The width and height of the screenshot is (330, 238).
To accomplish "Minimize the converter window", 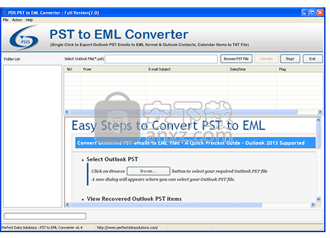I will point(305,13).
